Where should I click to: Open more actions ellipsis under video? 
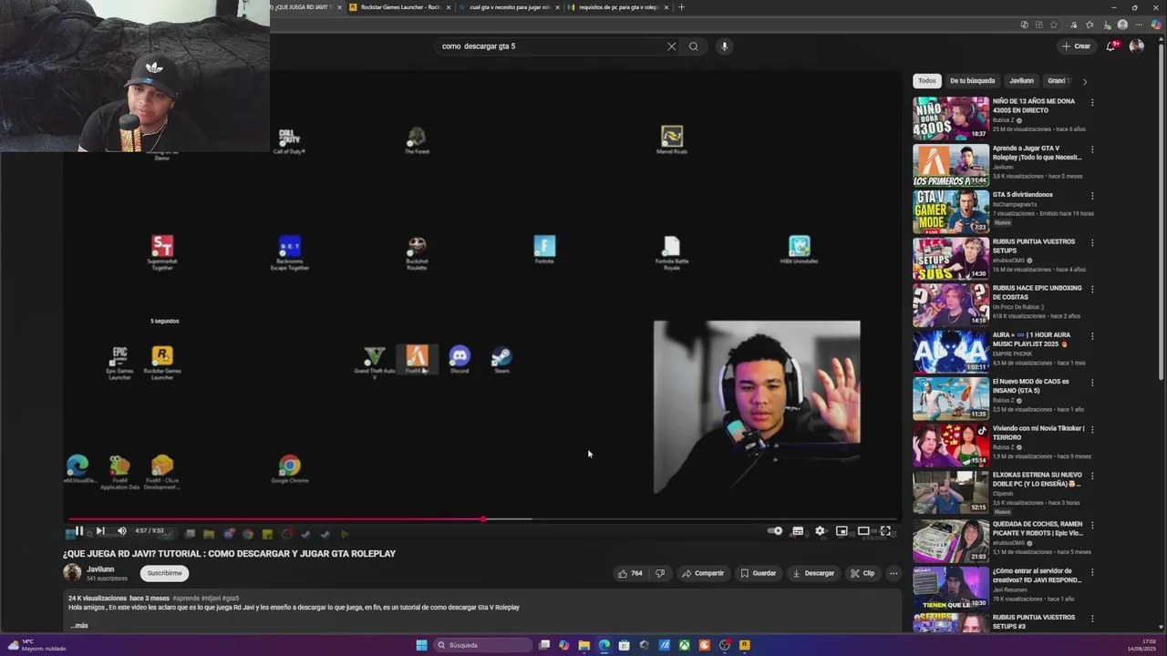pos(893,573)
